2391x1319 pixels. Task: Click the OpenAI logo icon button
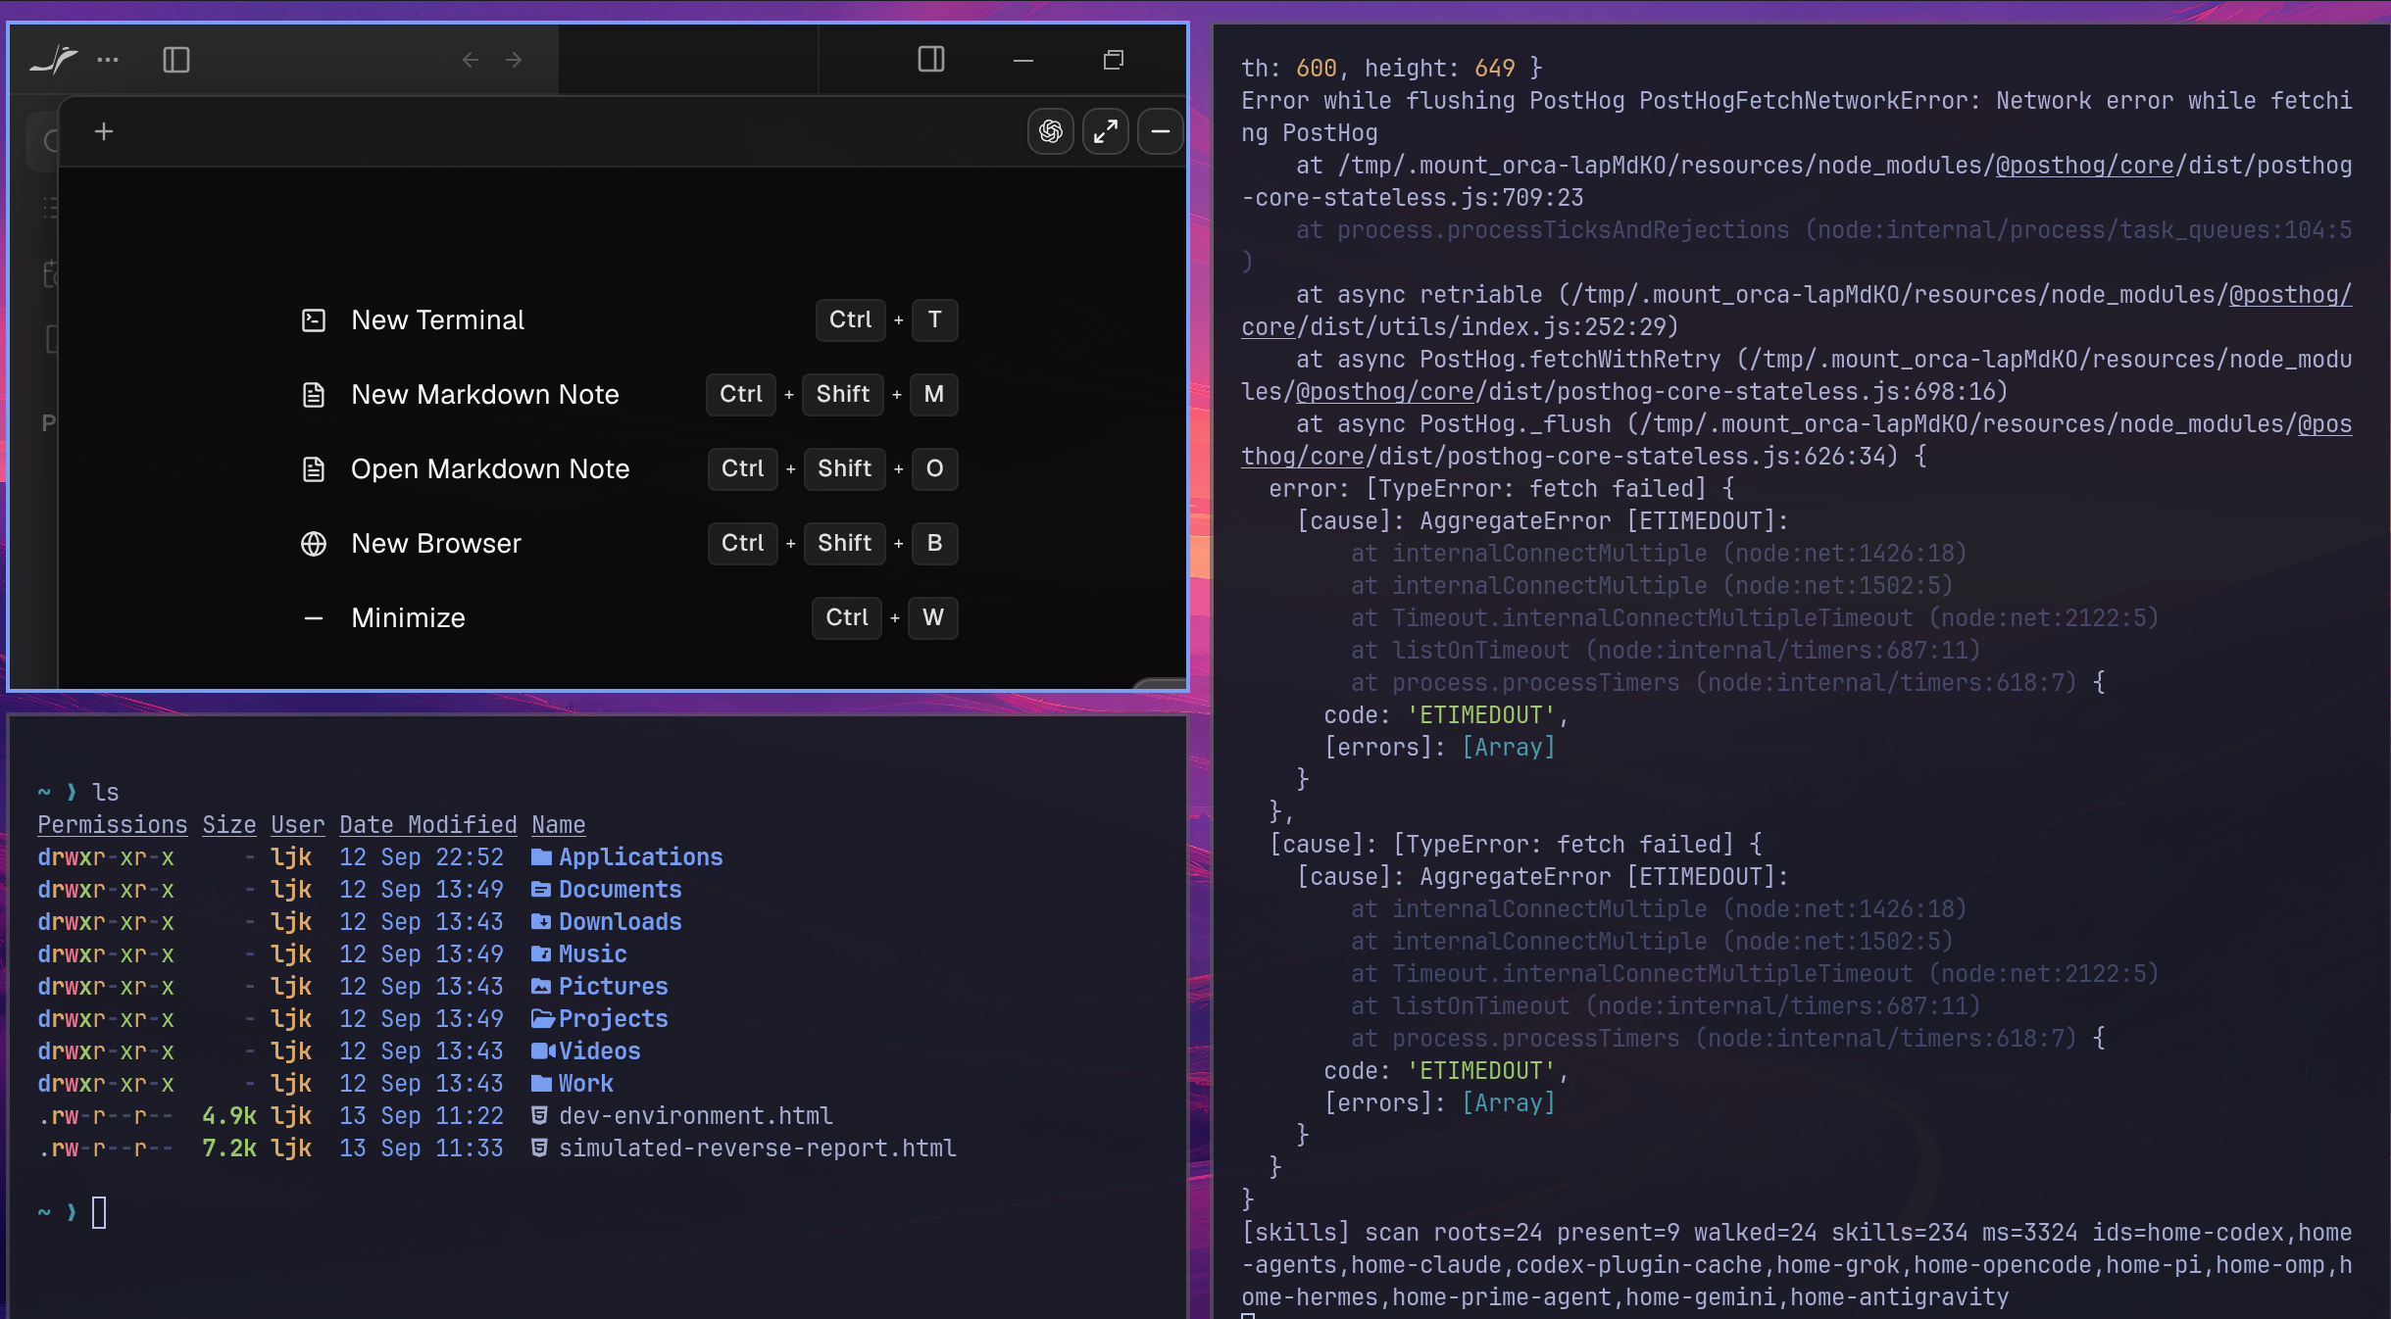click(1051, 131)
